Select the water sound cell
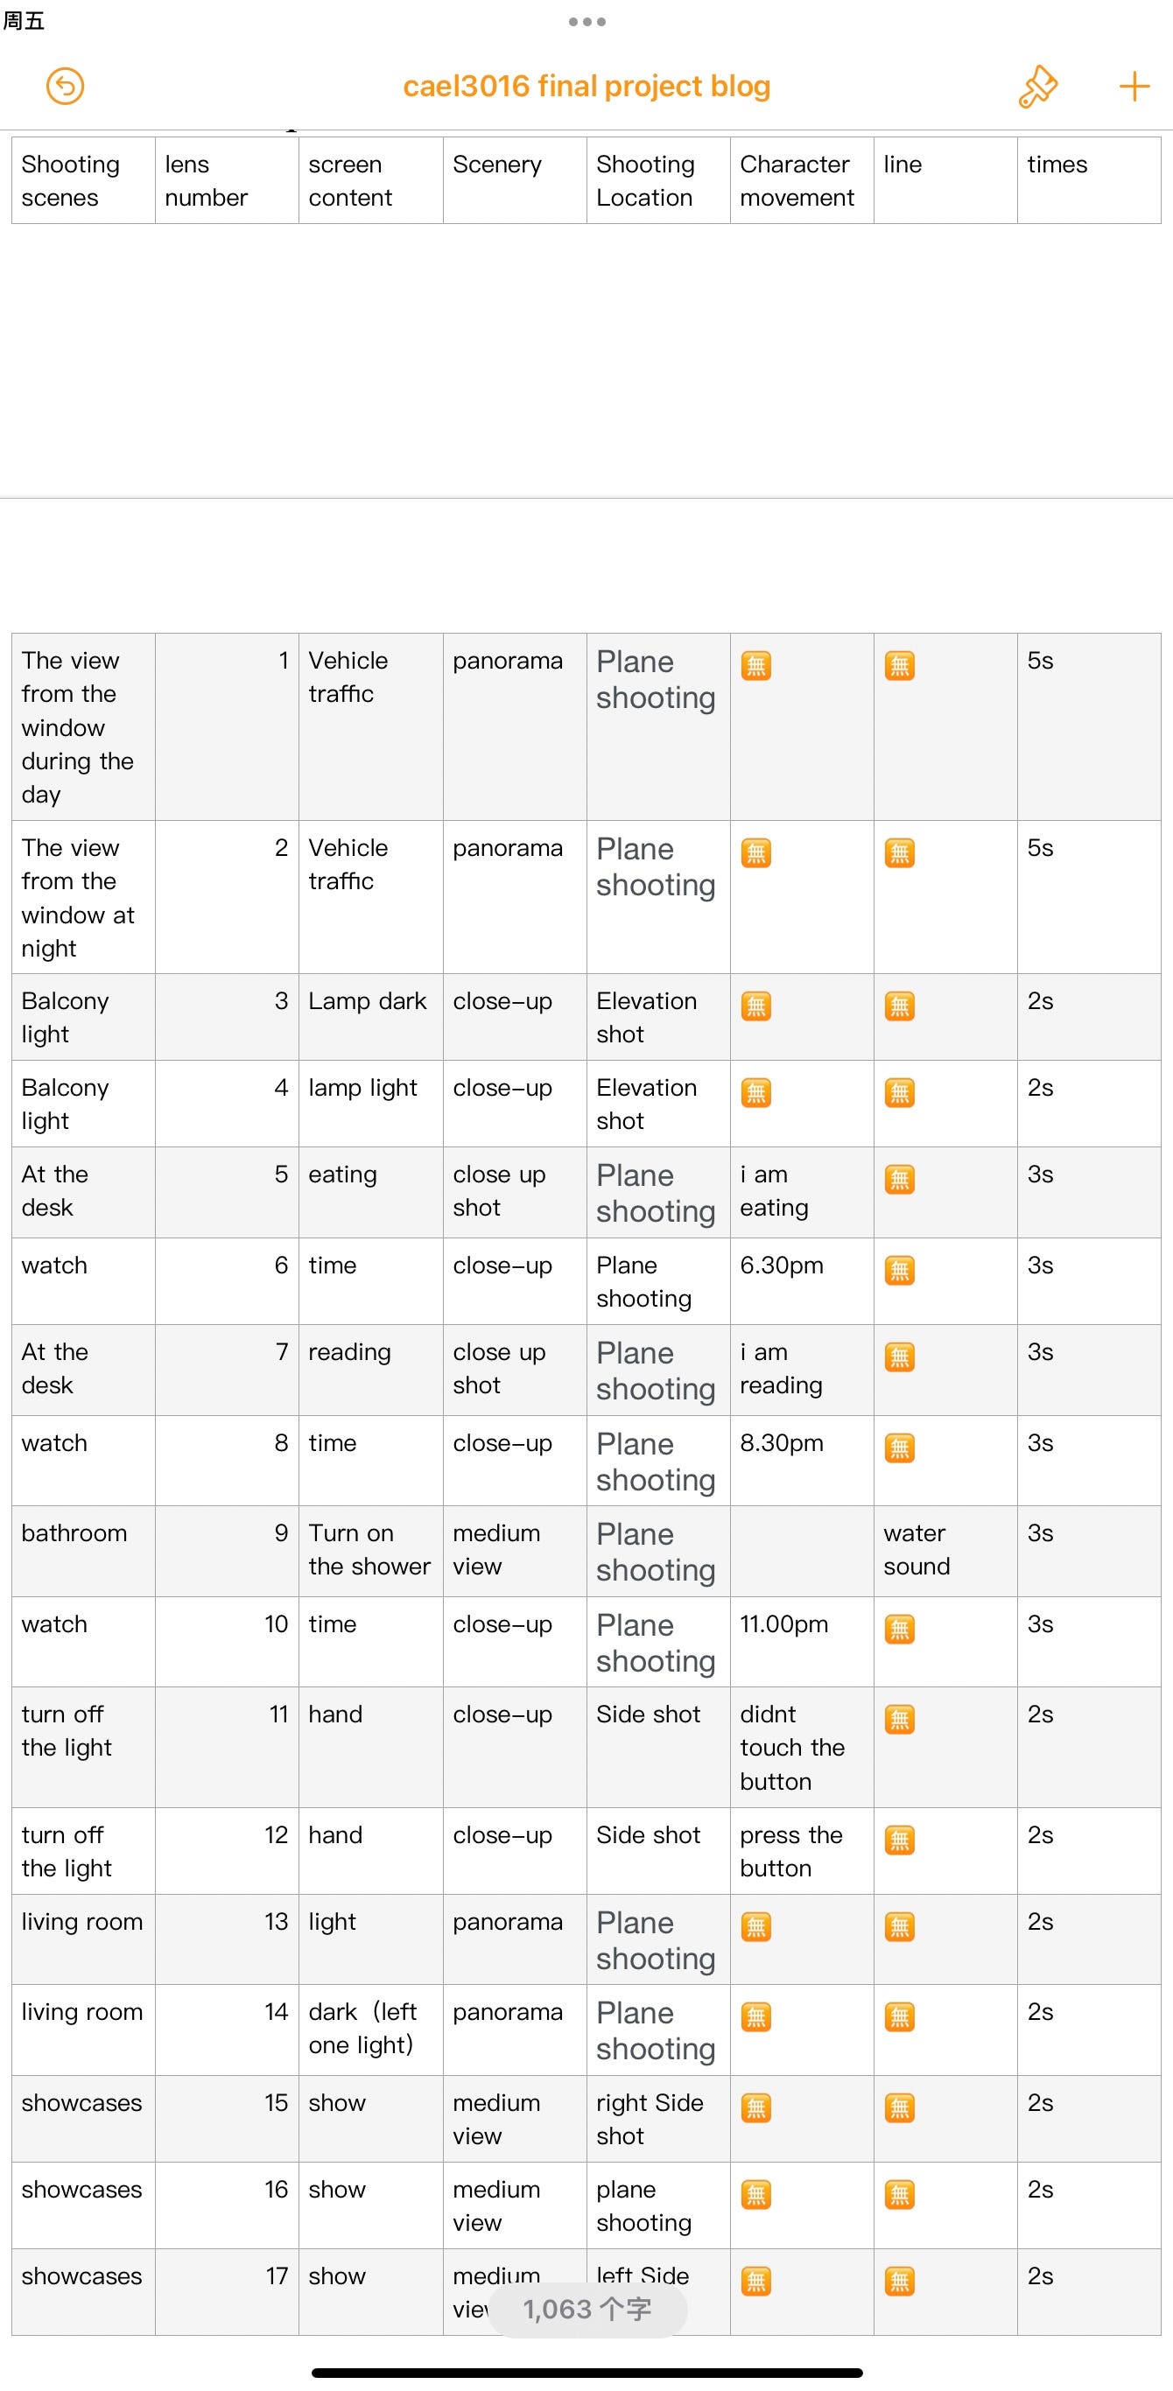This screenshot has height=2391, width=1173. (x=945, y=1550)
